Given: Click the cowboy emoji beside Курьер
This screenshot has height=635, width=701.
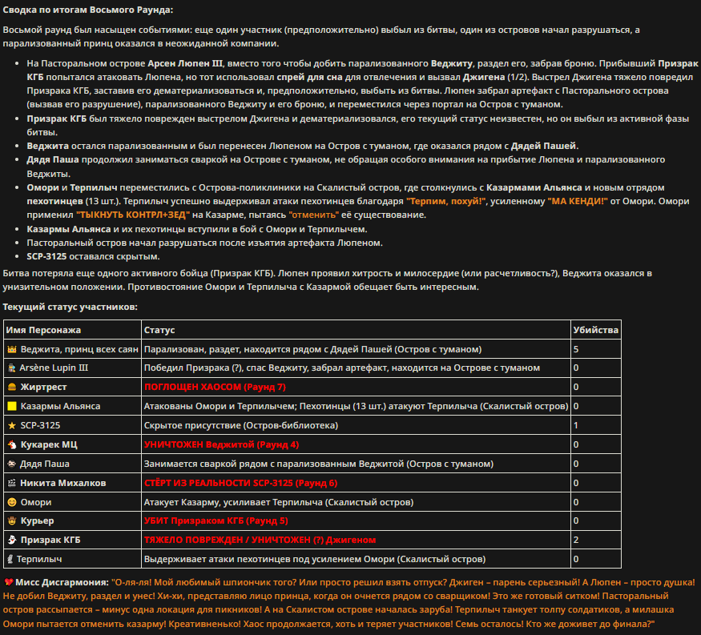Looking at the screenshot, I should [12, 521].
